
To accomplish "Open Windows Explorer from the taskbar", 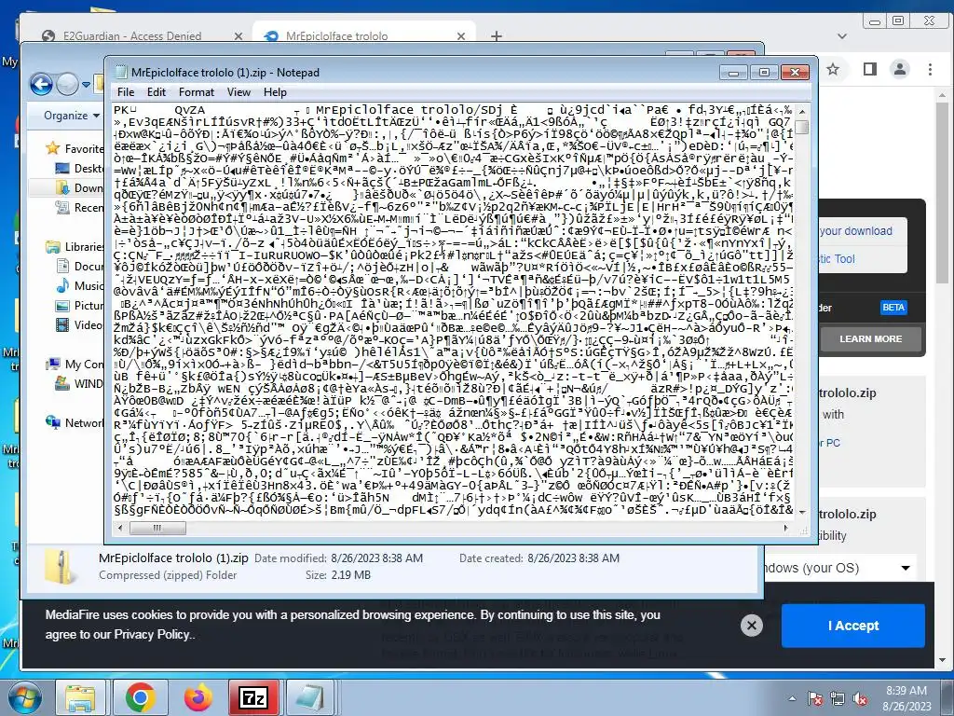I will coord(81,697).
